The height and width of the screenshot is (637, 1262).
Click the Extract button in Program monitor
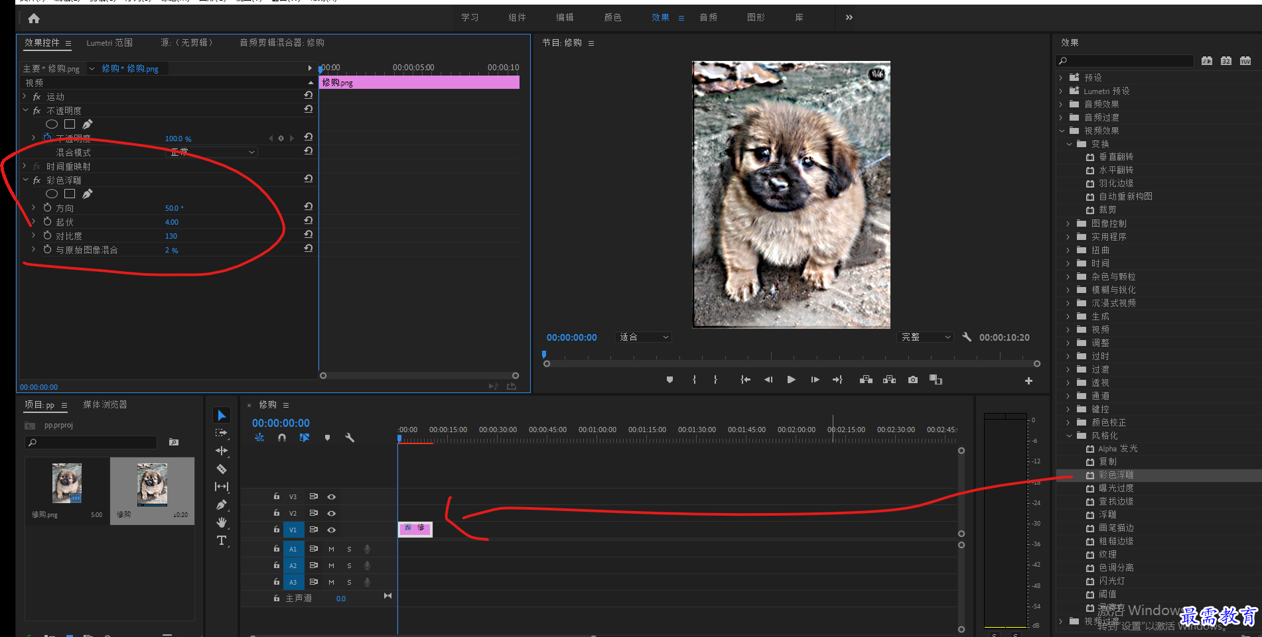pos(890,380)
